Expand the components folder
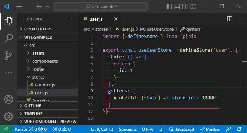247x133 pixels. pos(48,61)
